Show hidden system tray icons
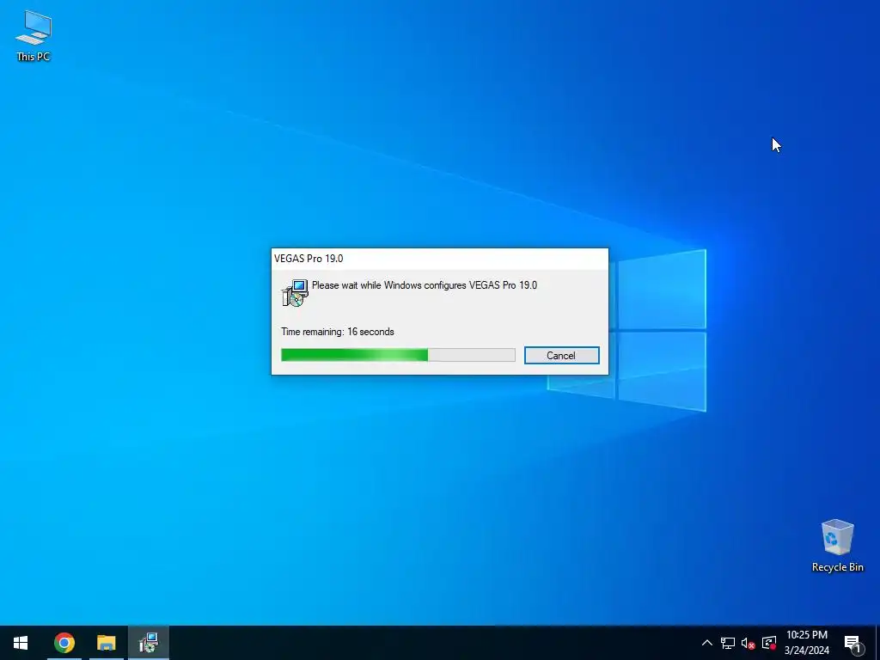This screenshot has height=660, width=880. 707,643
